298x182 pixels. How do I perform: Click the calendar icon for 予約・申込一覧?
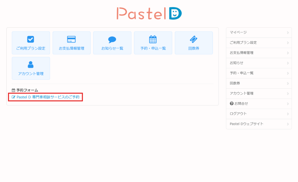[153, 39]
